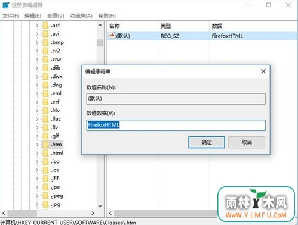Image resolution: width=298 pixels, height=225 pixels.
Task: Click the REG_SZ type cell
Action: tap(170, 36)
